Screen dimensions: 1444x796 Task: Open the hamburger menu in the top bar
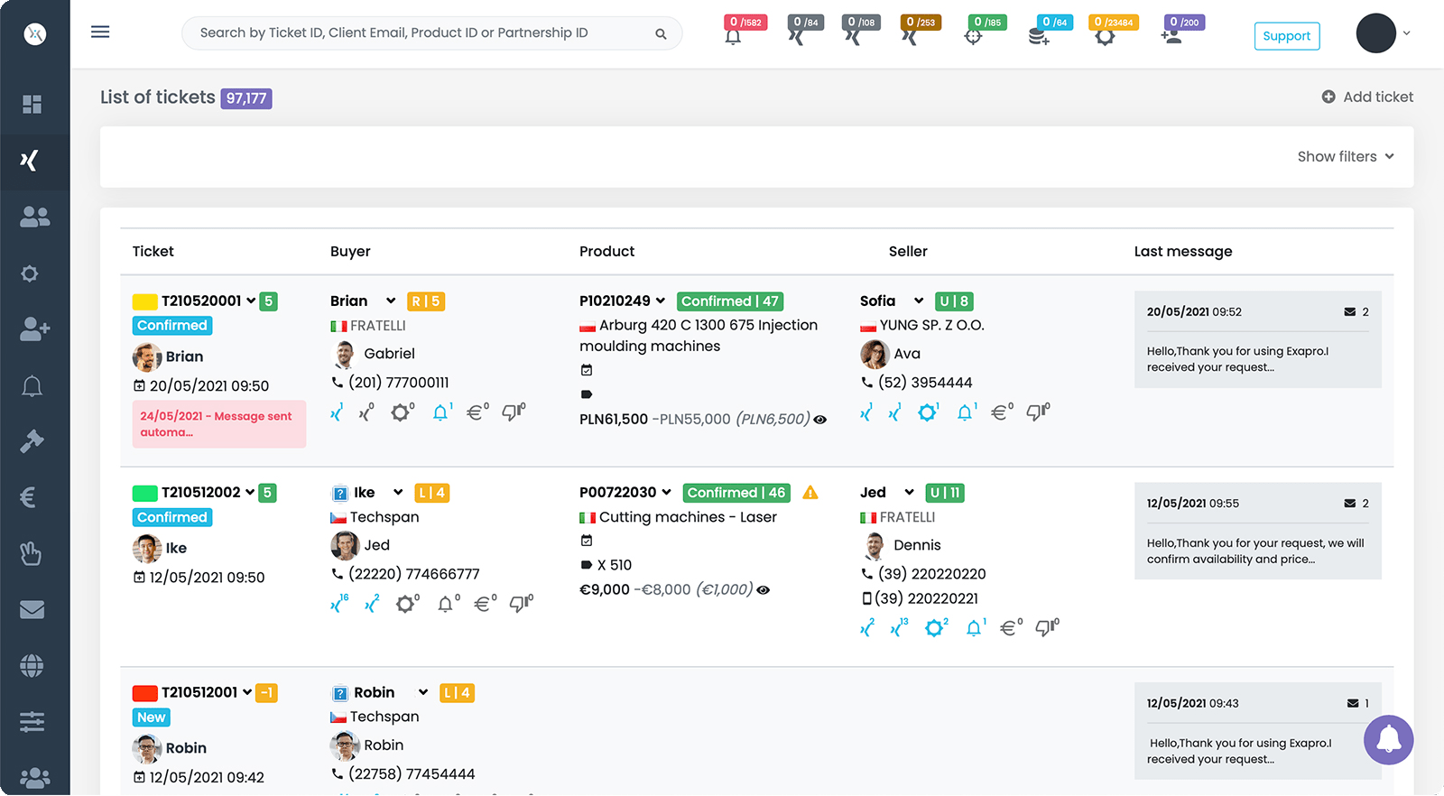pos(100,32)
